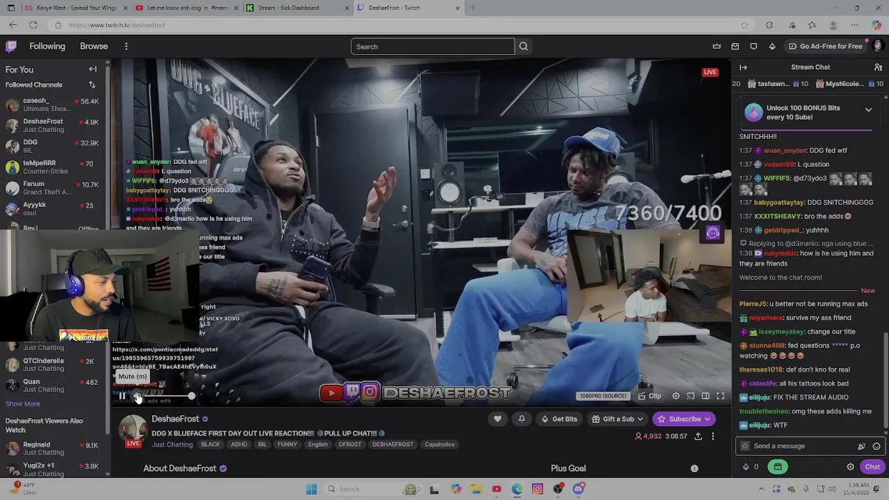This screenshot has height=500, width=889.
Task: Open the green channel points button
Action: [778, 467]
